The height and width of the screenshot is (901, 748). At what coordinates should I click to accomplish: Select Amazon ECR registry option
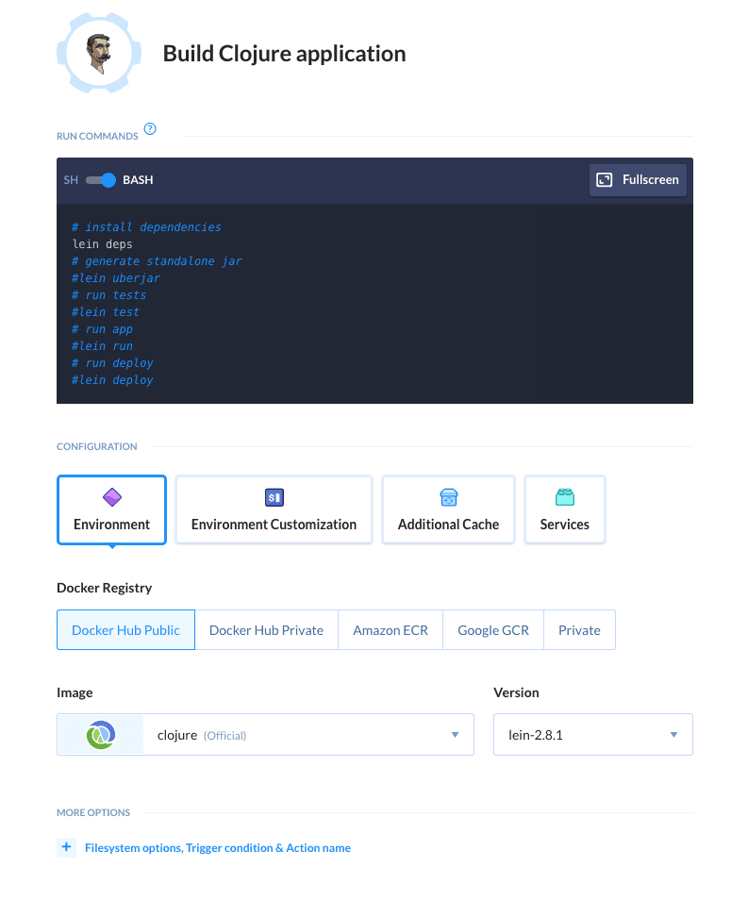pos(391,630)
